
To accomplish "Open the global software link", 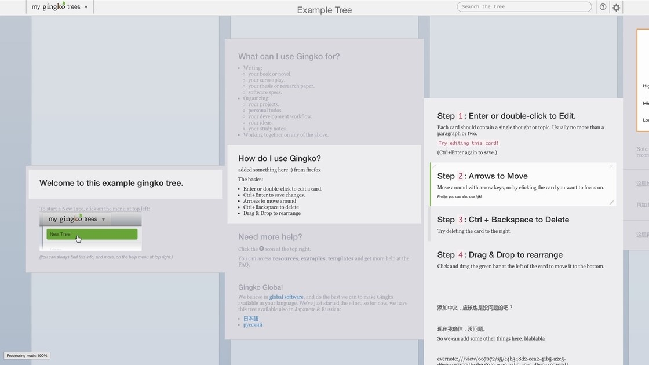I will click(286, 297).
